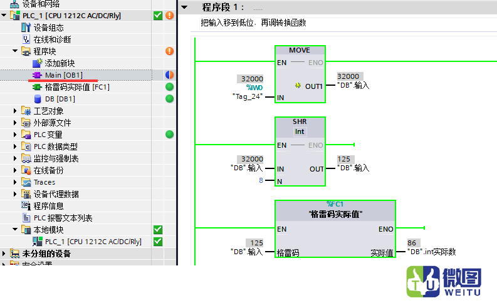Click the MOVE OUT1 add-output star icon
Image resolution: width=497 pixels, height=308 pixels.
pos(298,86)
